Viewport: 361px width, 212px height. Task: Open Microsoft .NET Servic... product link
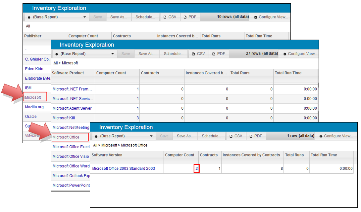(73, 99)
